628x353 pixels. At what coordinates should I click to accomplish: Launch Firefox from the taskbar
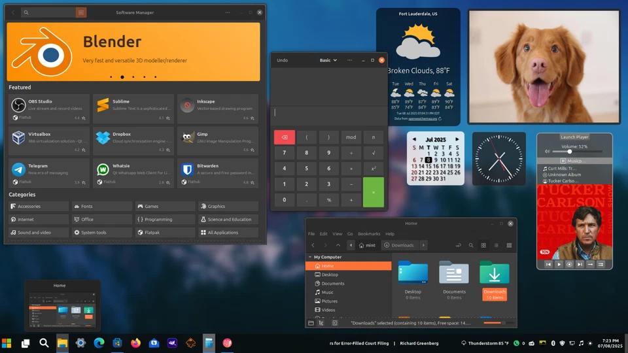(x=135, y=343)
